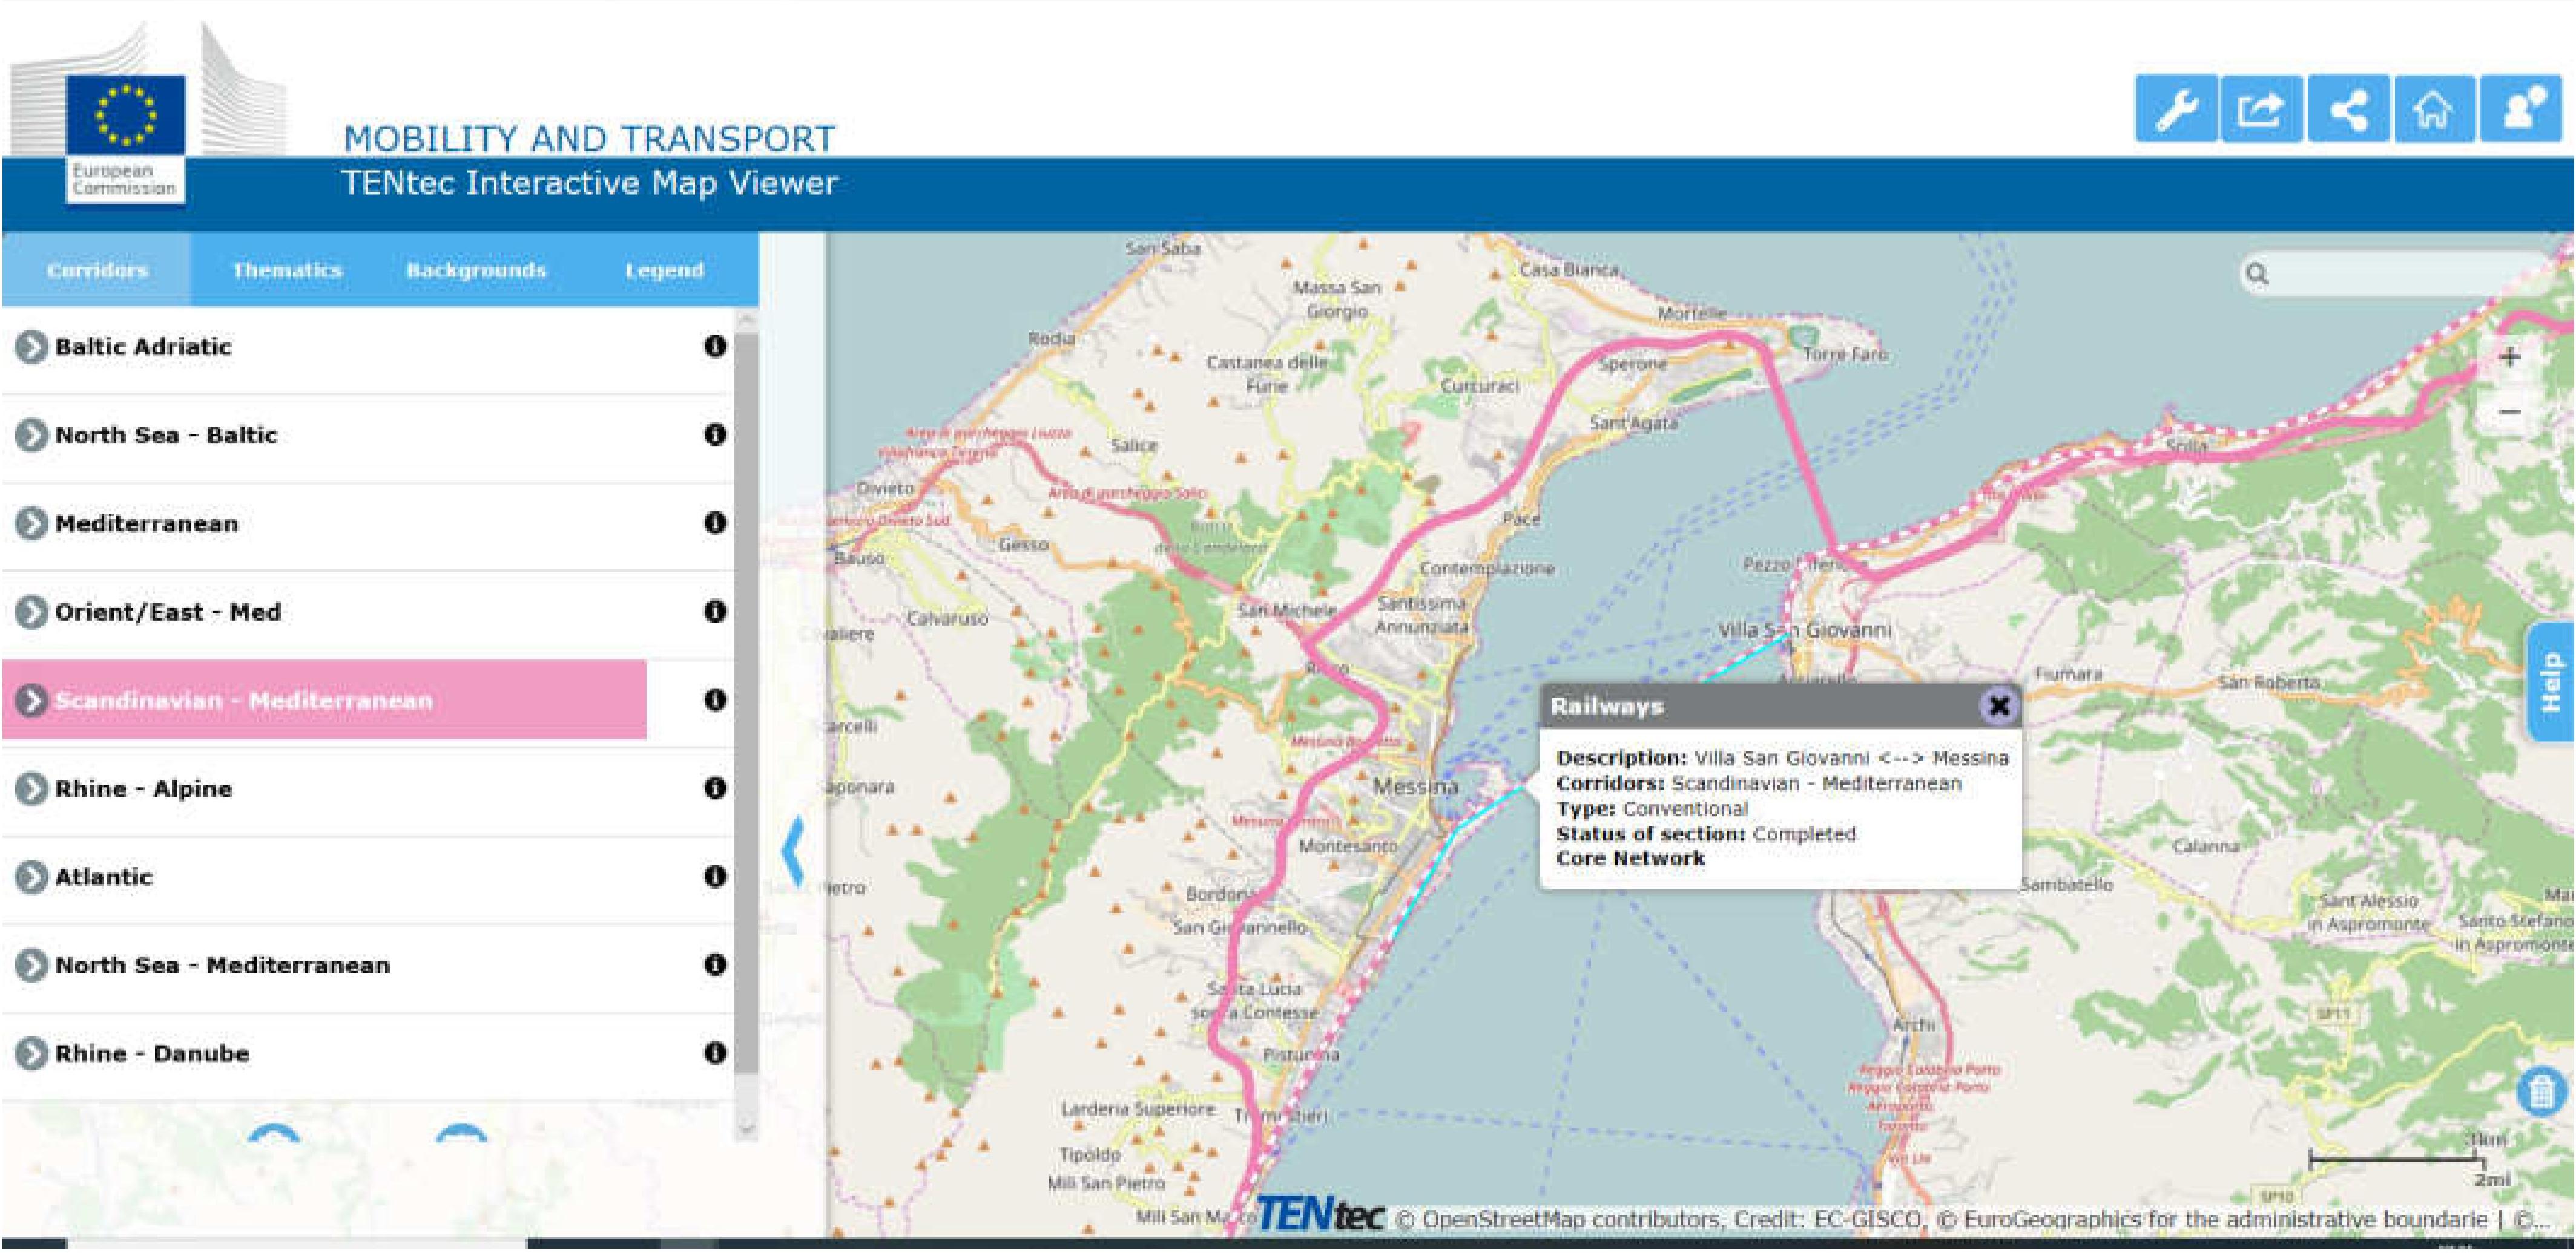Screen dimensions: 2576x1253
Task: Click the trash bin icon on map
Action: (2540, 1091)
